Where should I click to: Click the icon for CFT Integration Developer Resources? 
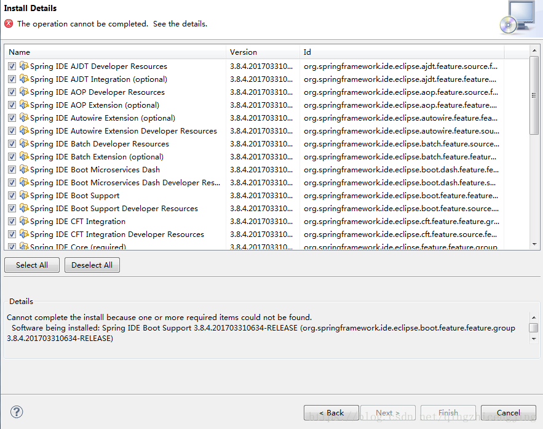(24, 234)
